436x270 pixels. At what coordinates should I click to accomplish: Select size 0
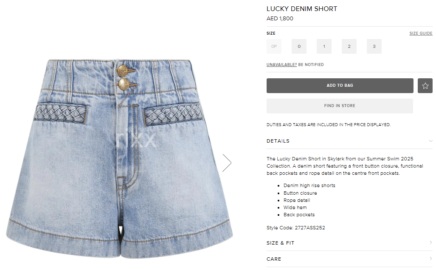pos(299,46)
